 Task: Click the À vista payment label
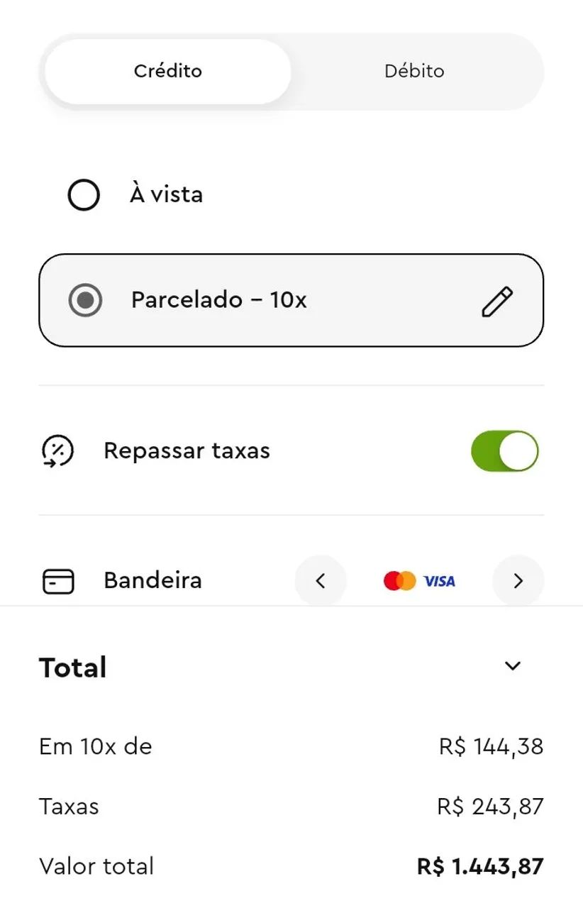point(167,194)
